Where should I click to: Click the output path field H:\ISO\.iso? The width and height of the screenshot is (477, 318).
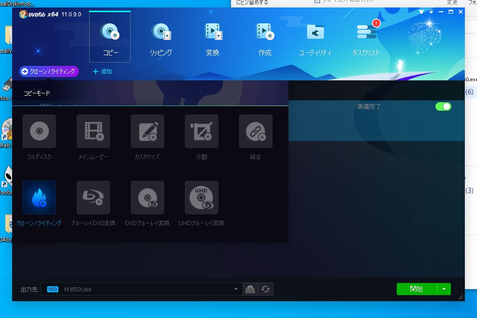[141, 289]
